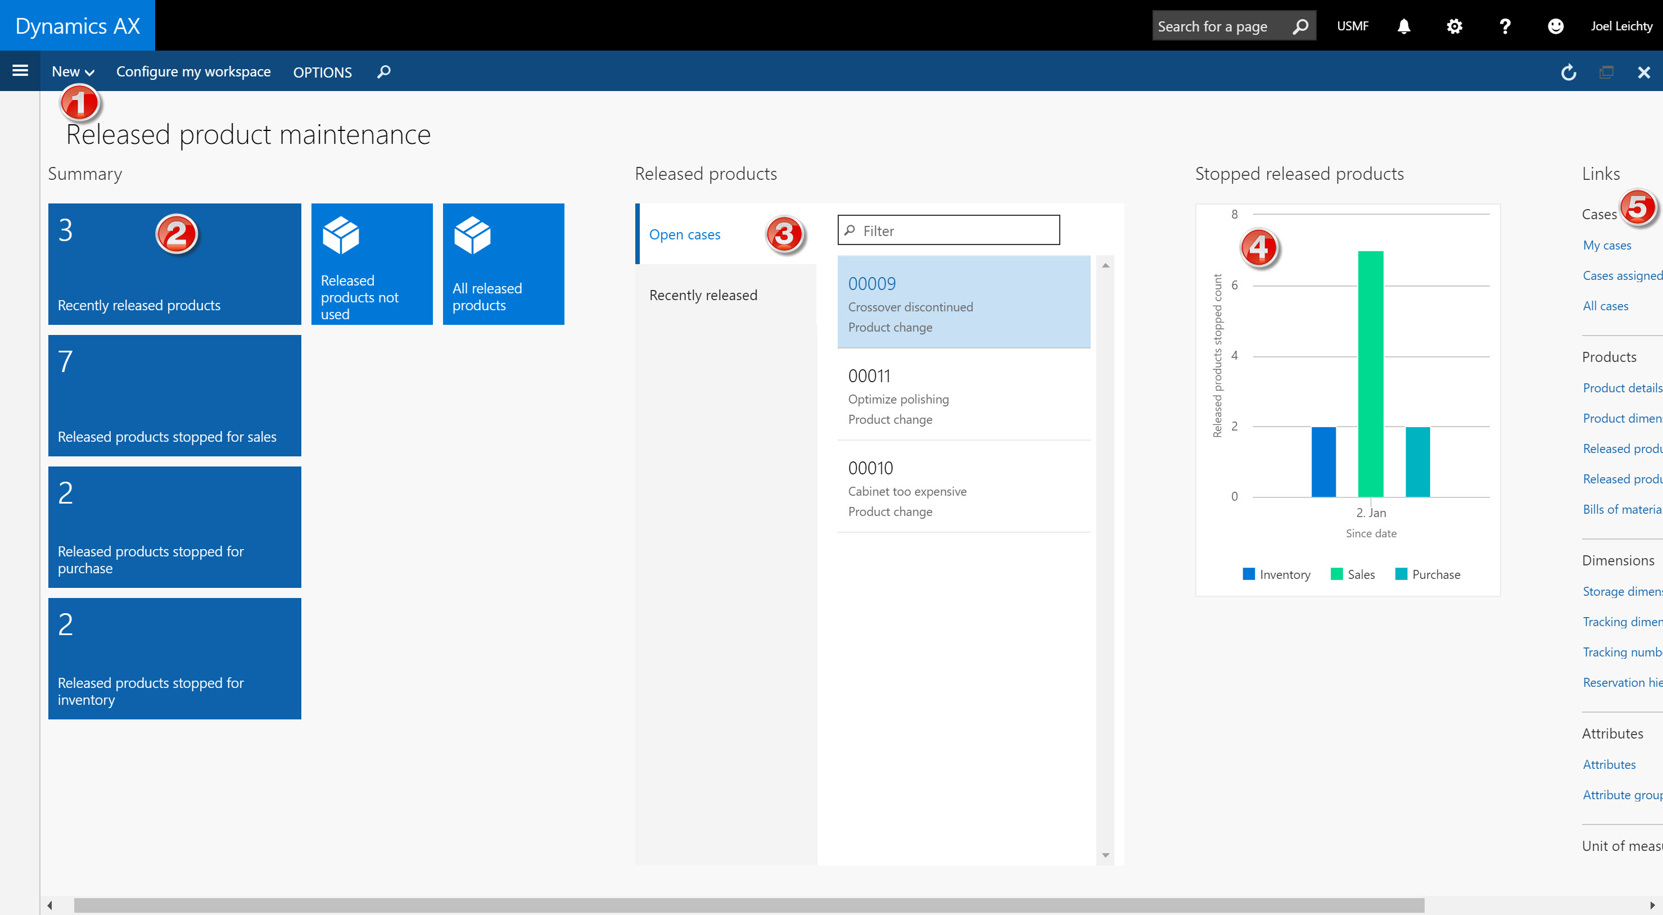This screenshot has width=1663, height=915.
Task: Open workspace in new window icon
Action: pyautogui.click(x=1607, y=71)
